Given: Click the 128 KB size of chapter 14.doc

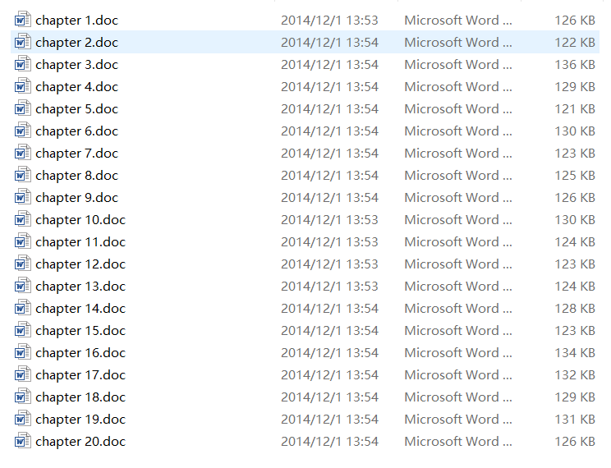Looking at the screenshot, I should [x=575, y=308].
